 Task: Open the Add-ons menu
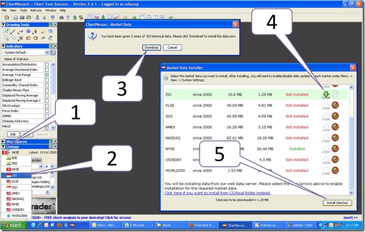coord(36,10)
